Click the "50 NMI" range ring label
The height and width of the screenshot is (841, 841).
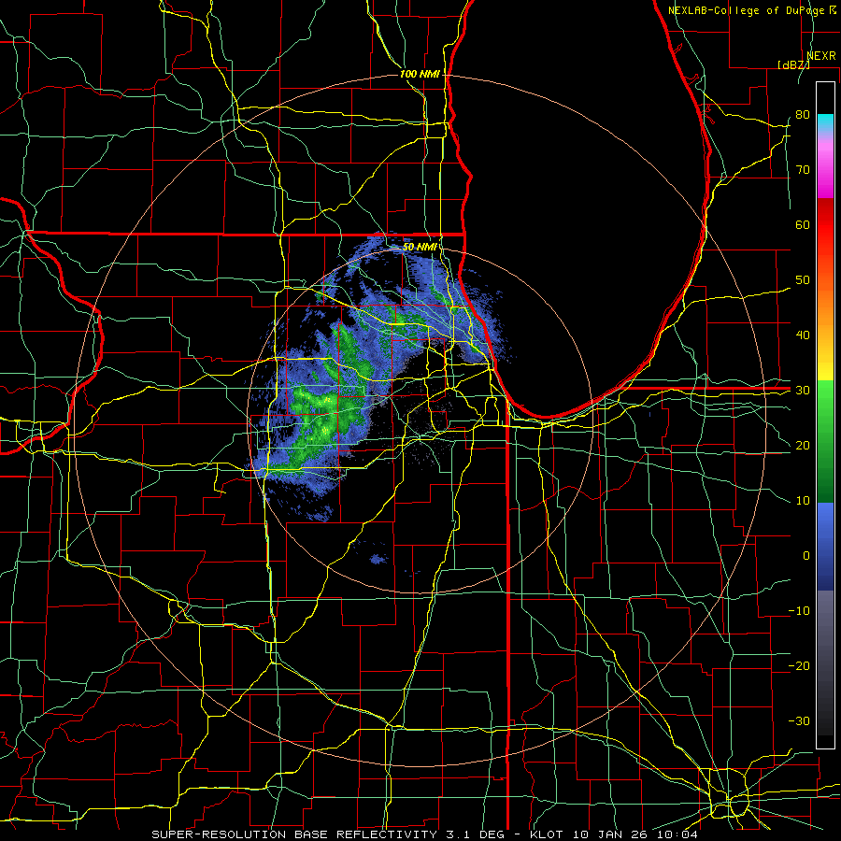click(420, 248)
